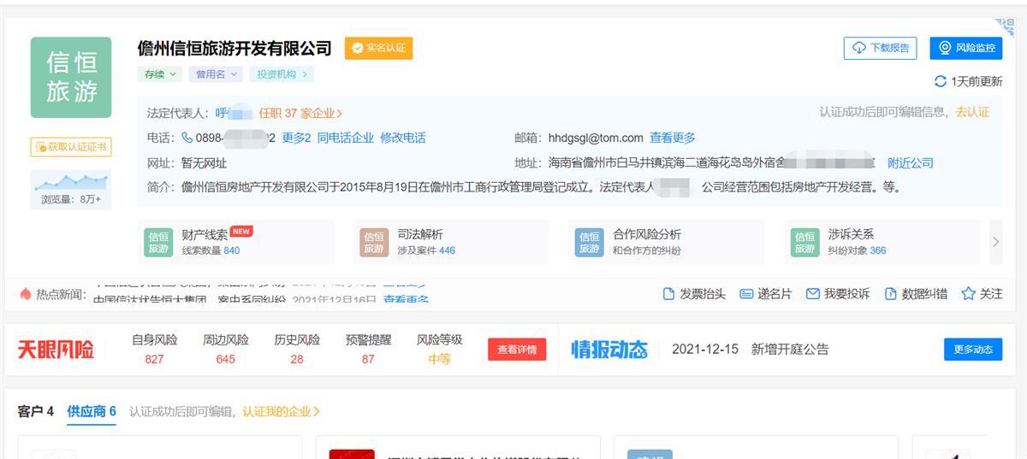Open 司法解析 card
This screenshot has width=1027, height=459.
[451, 242]
